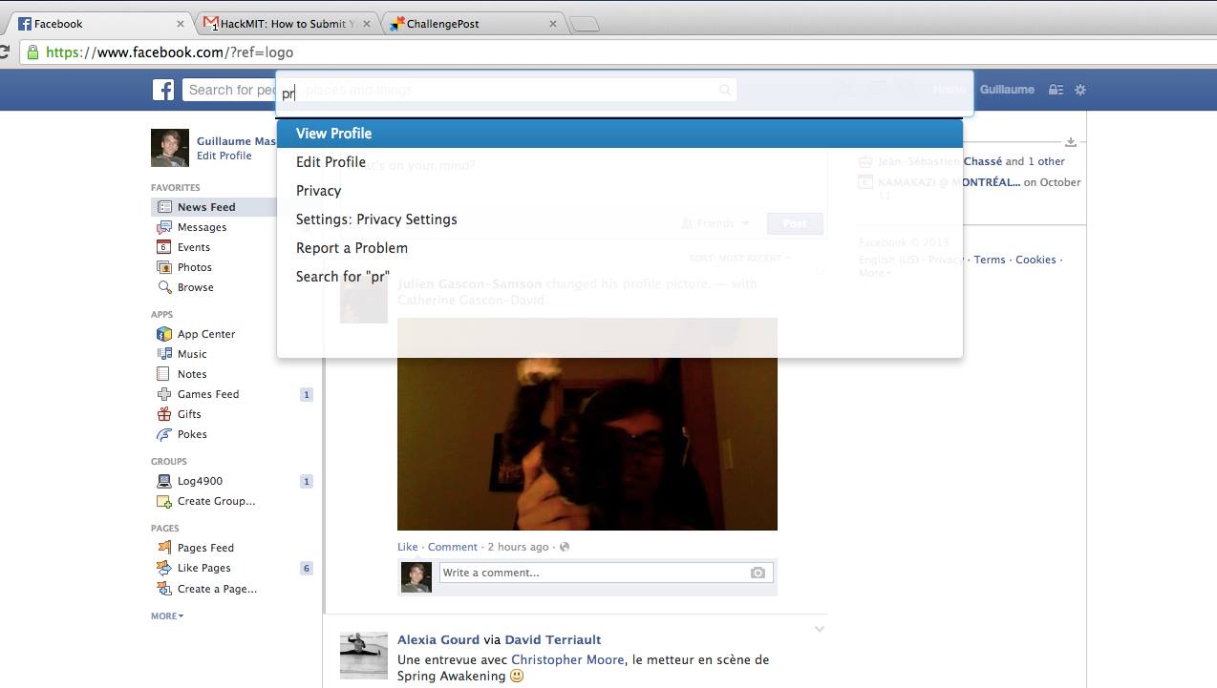Click the privacy shortcuts lock icon

[1056, 90]
